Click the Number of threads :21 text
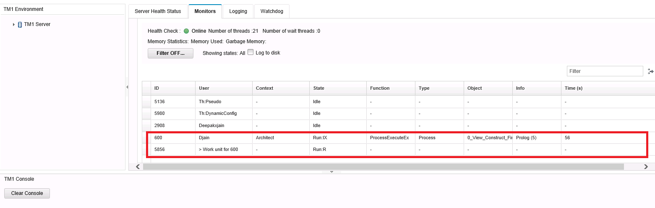655x208 pixels. coord(233,31)
